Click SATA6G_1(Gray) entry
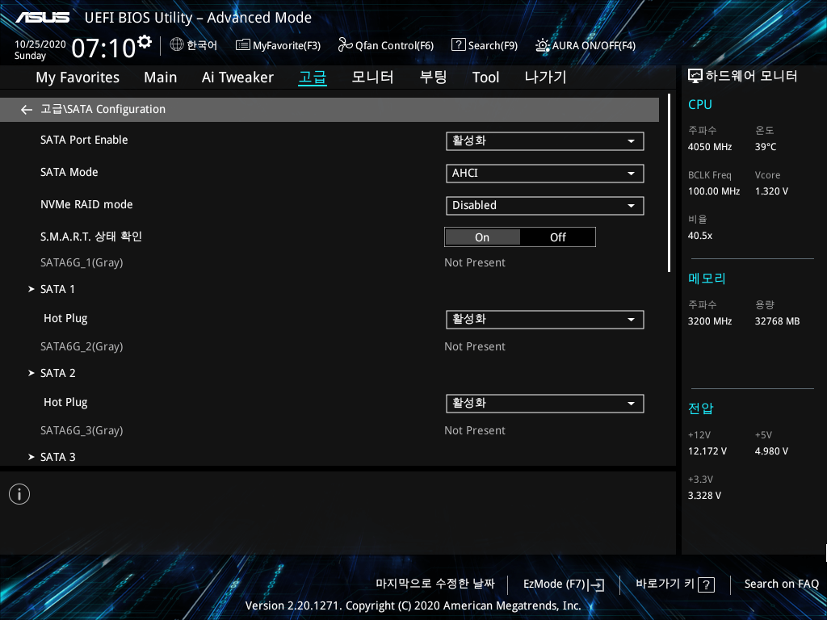This screenshot has width=827, height=620. click(82, 262)
